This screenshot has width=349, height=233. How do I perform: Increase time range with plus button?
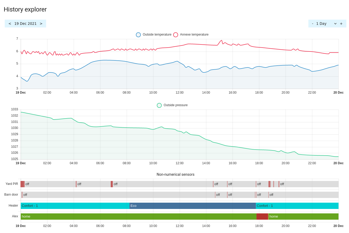point(341,24)
